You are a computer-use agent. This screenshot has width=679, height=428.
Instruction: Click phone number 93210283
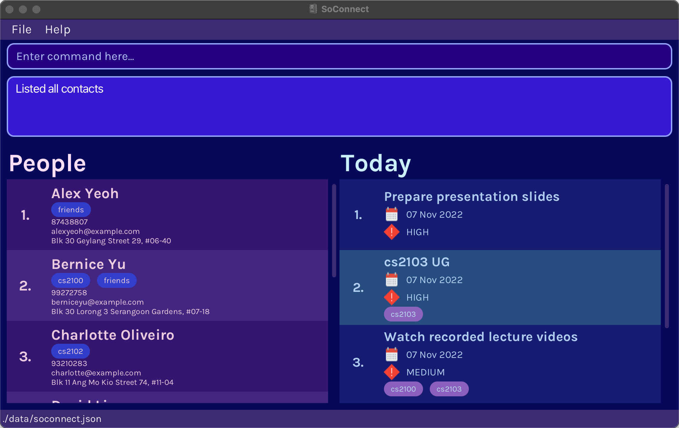69,363
